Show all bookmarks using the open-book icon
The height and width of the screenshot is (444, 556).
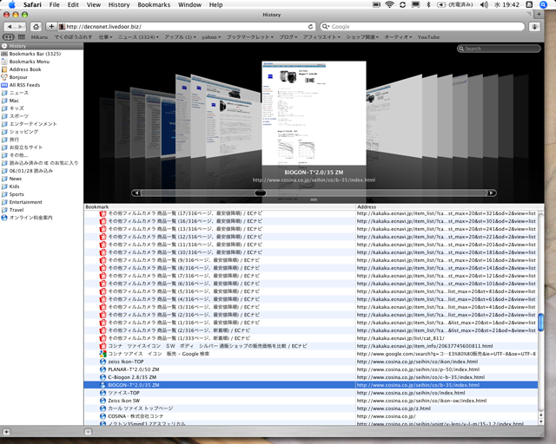coord(8,36)
